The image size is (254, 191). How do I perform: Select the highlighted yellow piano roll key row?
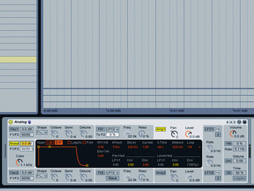tap(18, 60)
